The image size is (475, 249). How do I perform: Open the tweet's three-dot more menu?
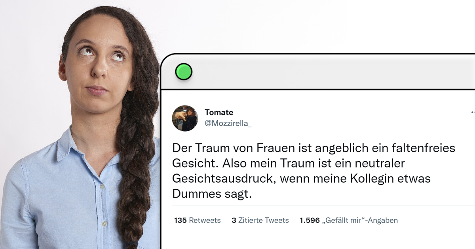(x=473, y=113)
